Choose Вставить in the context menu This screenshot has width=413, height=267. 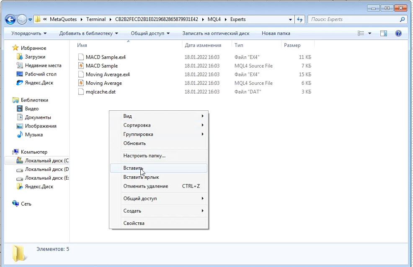point(133,168)
